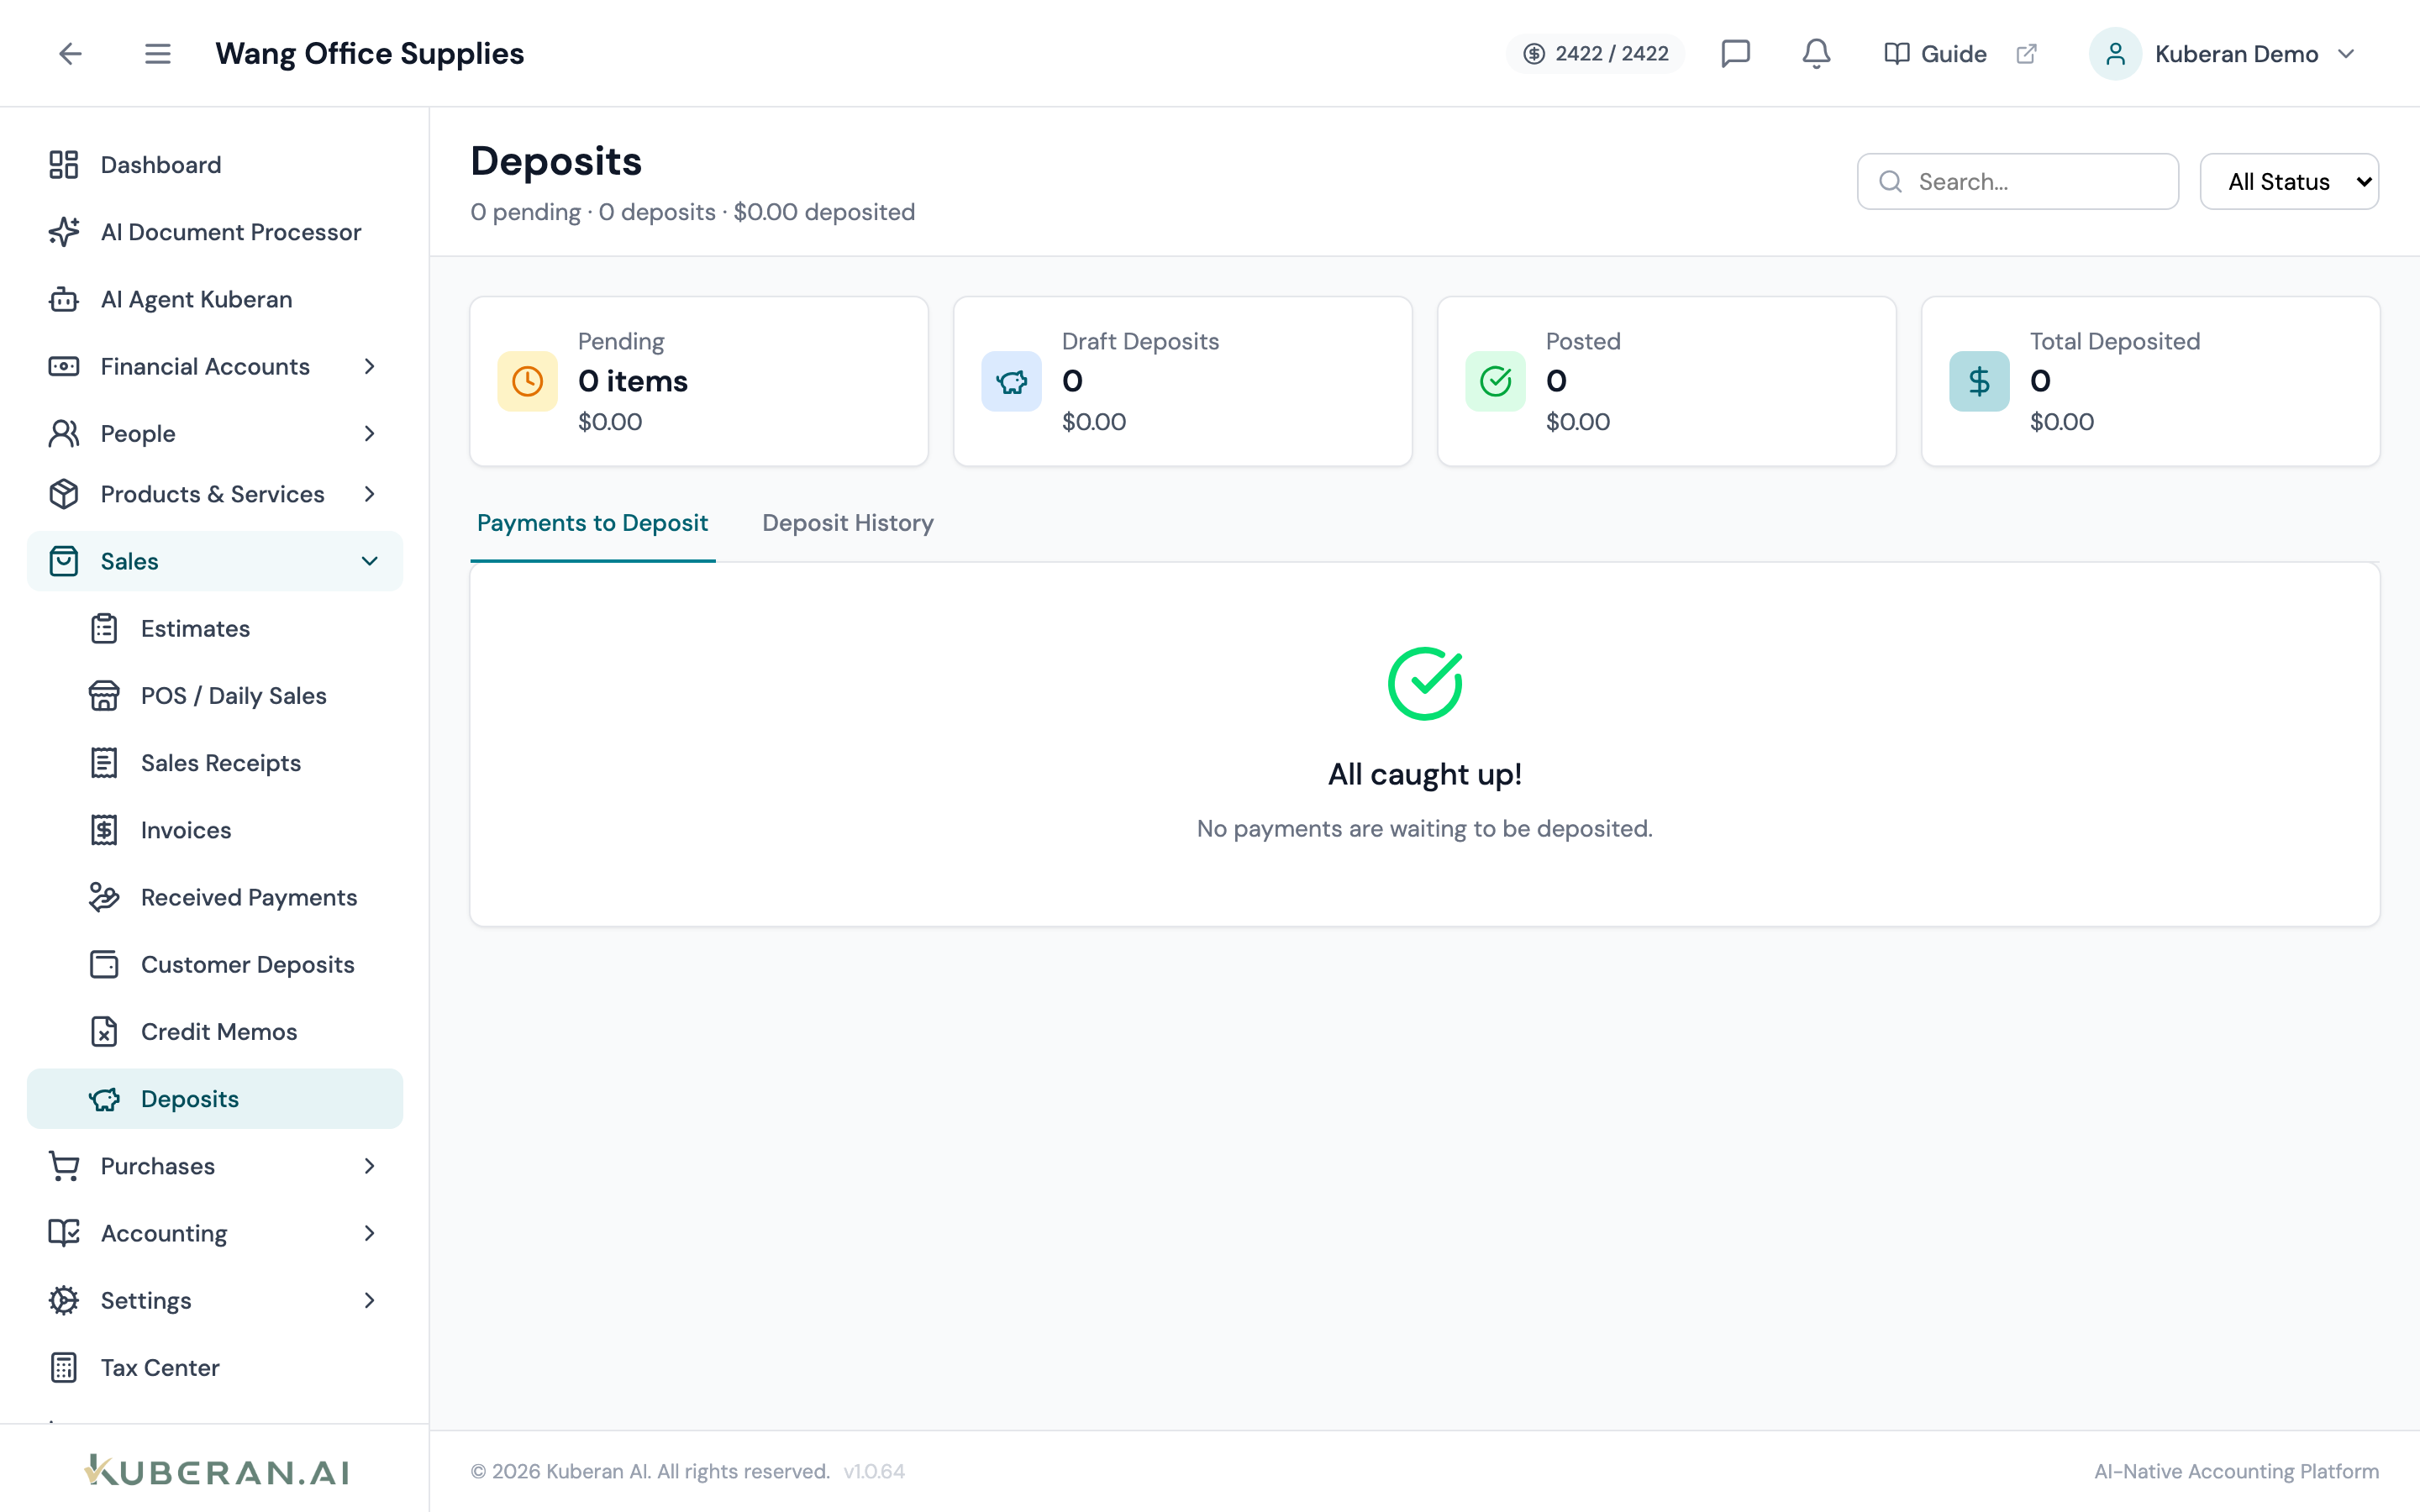
Task: Click the v1.0.64 version text
Action: [x=874, y=1471]
